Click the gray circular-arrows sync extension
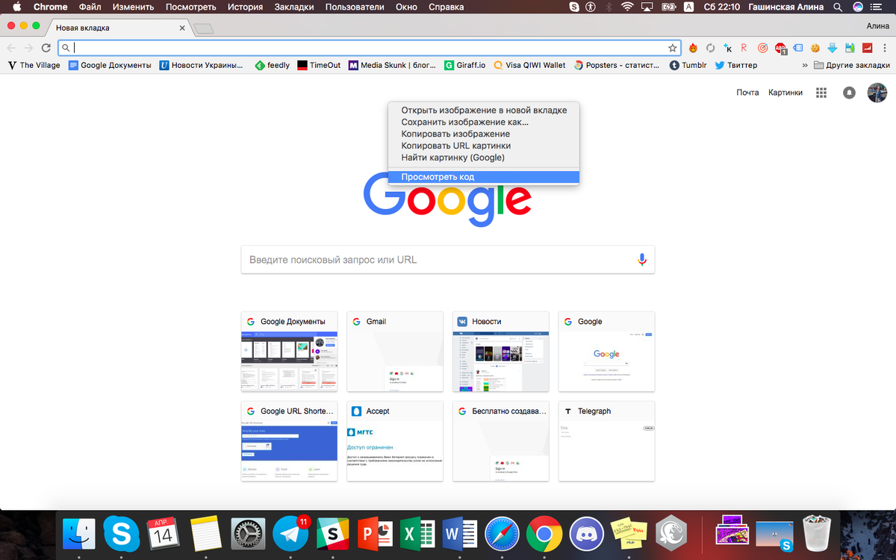 click(x=711, y=48)
